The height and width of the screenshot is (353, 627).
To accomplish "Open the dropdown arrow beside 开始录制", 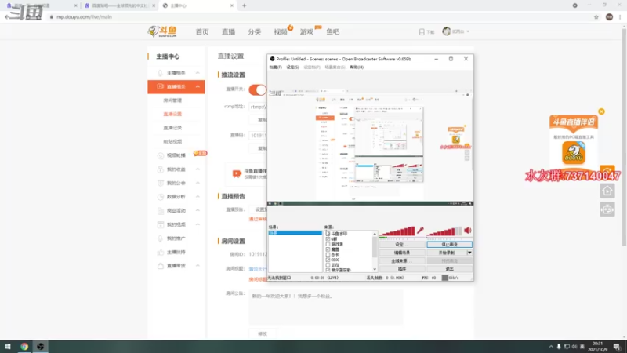I will pyautogui.click(x=469, y=253).
